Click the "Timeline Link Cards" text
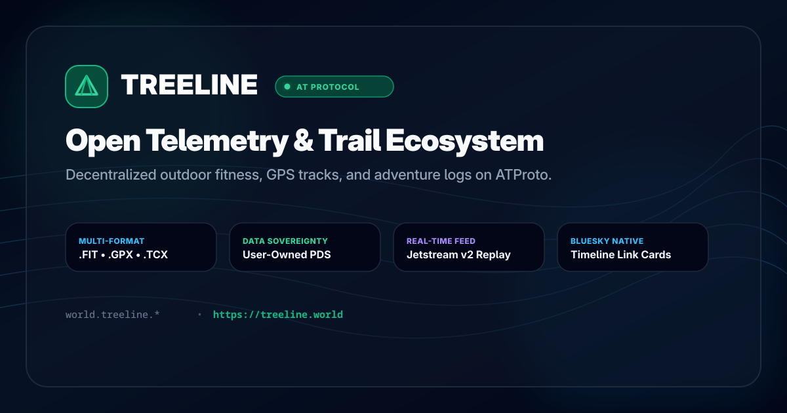Viewport: 787px width, 413px height. [621, 255]
